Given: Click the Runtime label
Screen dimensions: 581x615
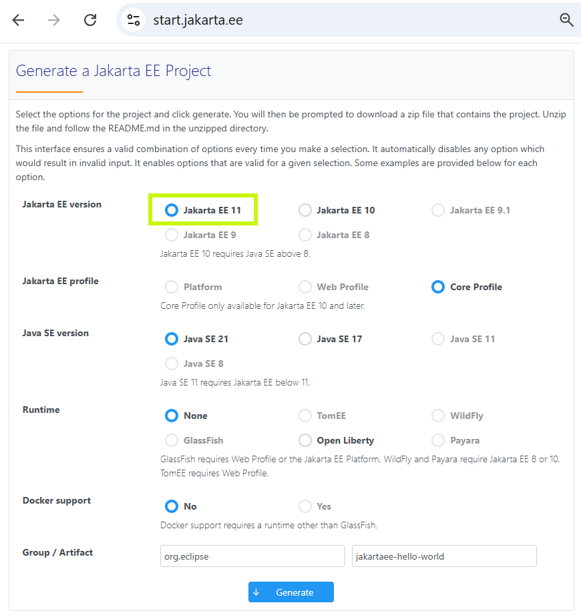Looking at the screenshot, I should click(41, 410).
